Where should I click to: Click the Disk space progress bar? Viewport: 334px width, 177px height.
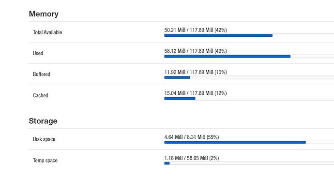(249, 142)
